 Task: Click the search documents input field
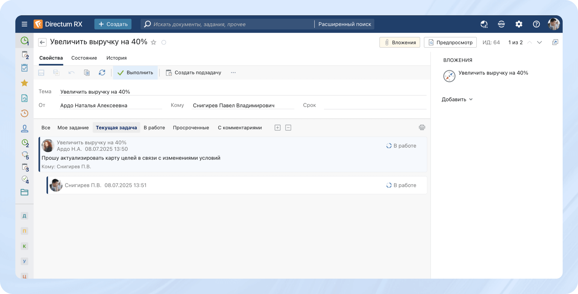(x=227, y=24)
